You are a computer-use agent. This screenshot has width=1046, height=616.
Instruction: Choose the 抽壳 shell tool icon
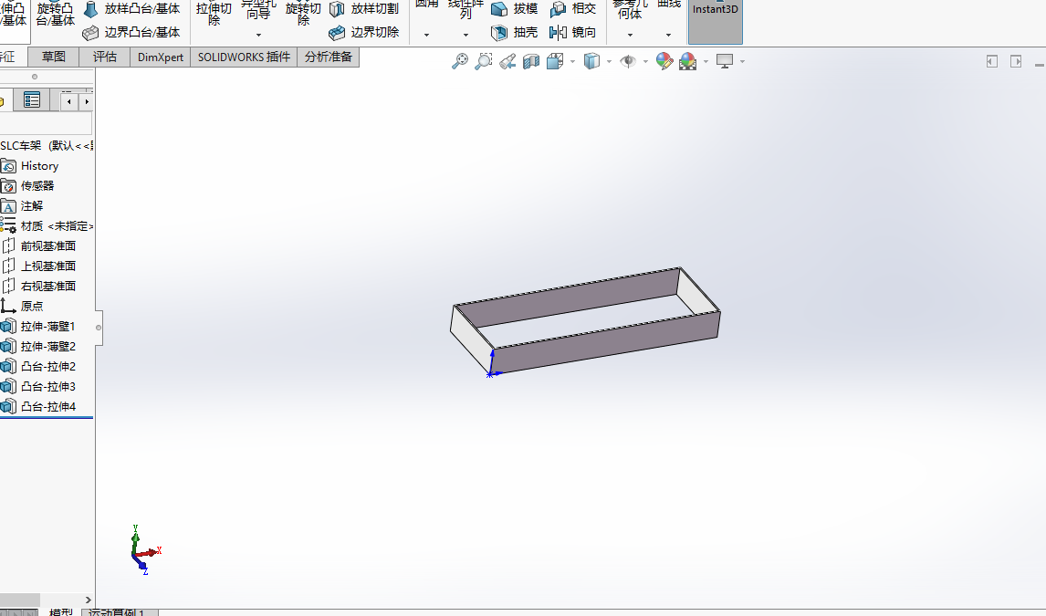(499, 33)
